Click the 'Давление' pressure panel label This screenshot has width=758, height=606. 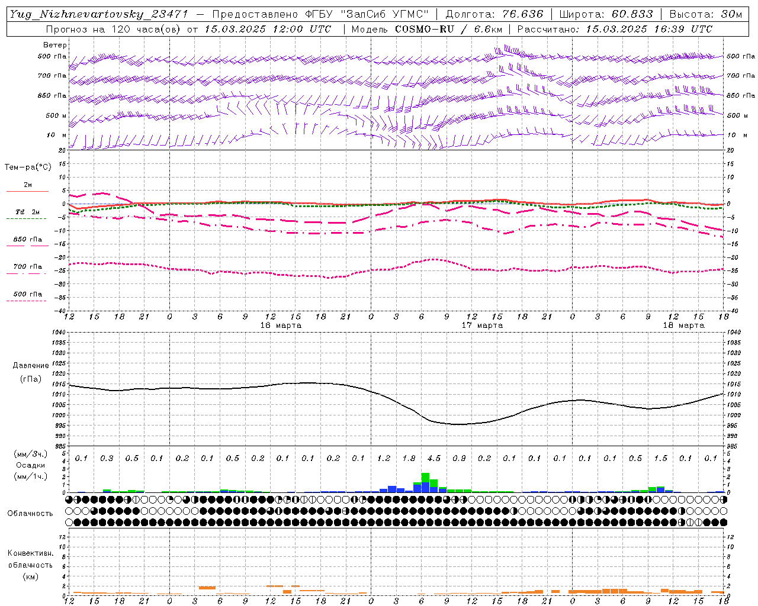31,366
